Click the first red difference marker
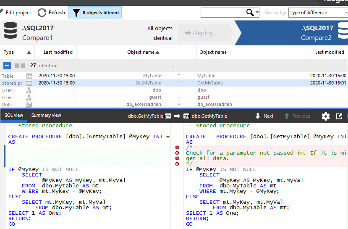The height and width of the screenshot is (229, 348). [177, 147]
